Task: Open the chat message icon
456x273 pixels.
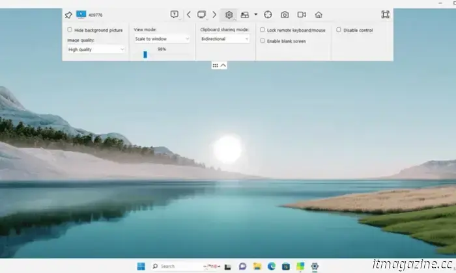Action: point(174,14)
